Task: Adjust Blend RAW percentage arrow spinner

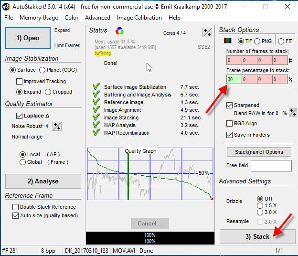Action: (x=293, y=113)
